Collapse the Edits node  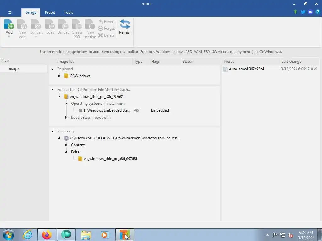[x=66, y=152]
